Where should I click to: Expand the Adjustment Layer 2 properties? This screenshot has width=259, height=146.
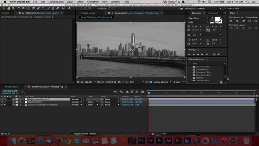tap(14, 99)
